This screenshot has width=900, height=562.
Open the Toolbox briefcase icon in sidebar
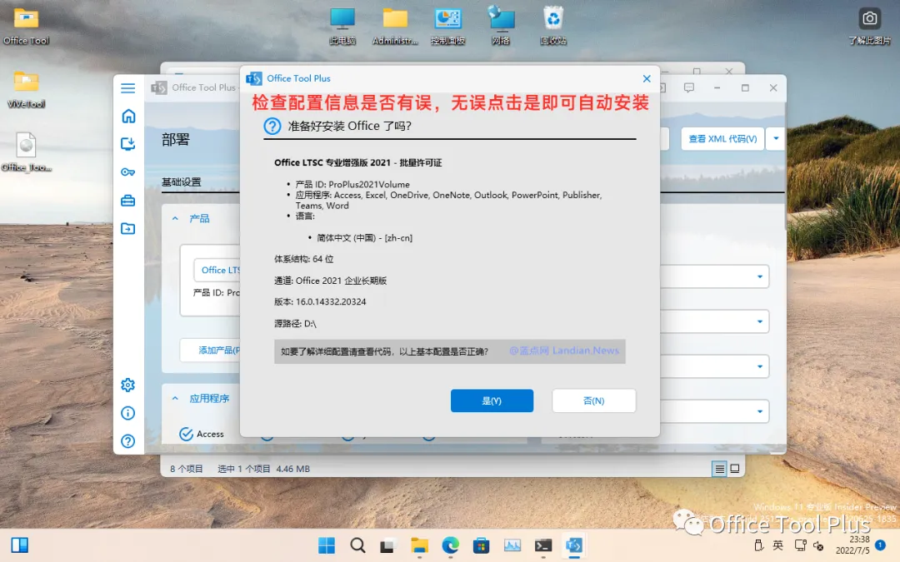coord(128,200)
